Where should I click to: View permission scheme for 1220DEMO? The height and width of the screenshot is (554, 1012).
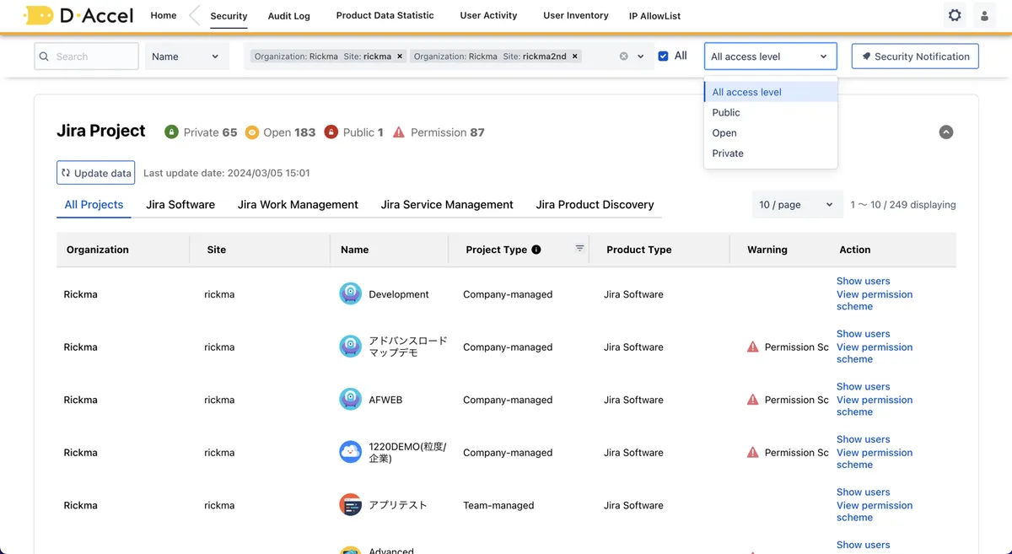pyautogui.click(x=875, y=459)
